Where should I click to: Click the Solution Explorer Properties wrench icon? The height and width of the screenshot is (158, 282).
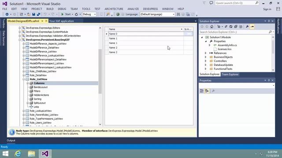[x=247, y=27]
